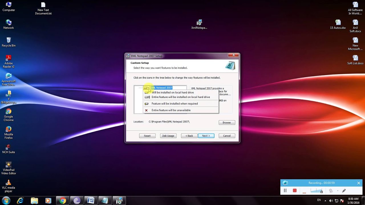Image resolution: width=365 pixels, height=205 pixels.
Task: Open the Windows Start menu
Action: (6, 200)
